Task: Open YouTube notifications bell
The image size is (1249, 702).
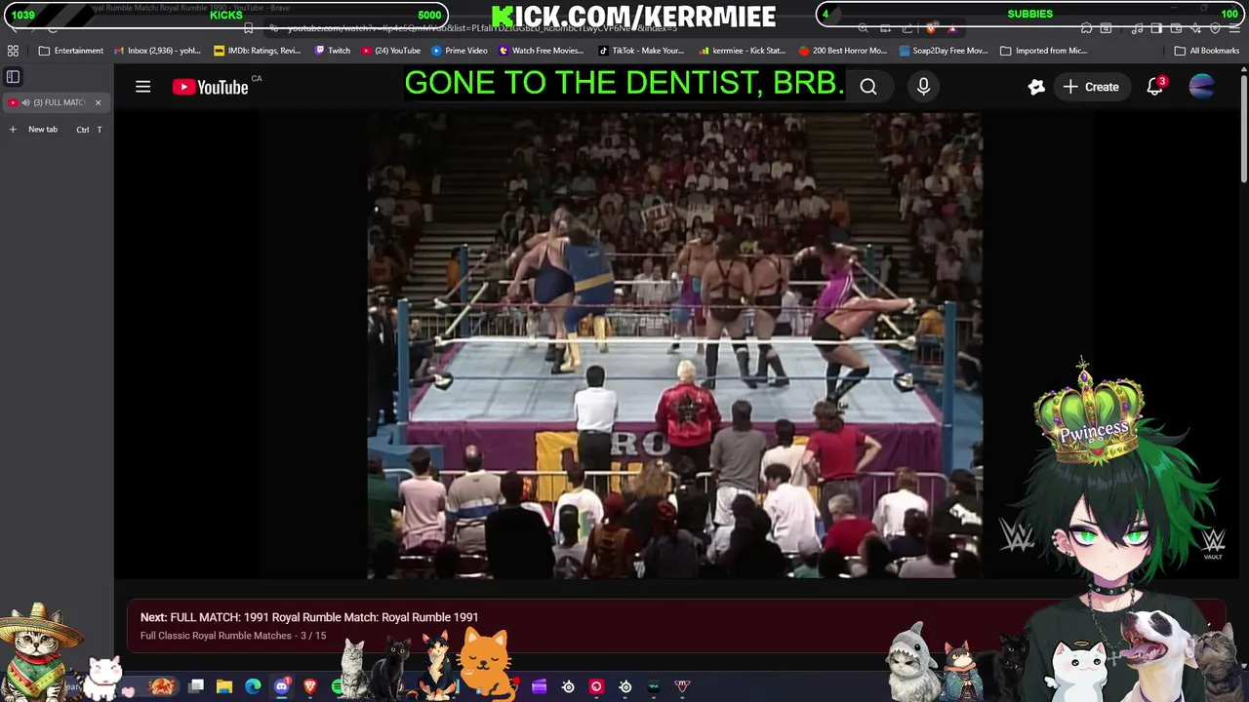Action: coord(1155,87)
